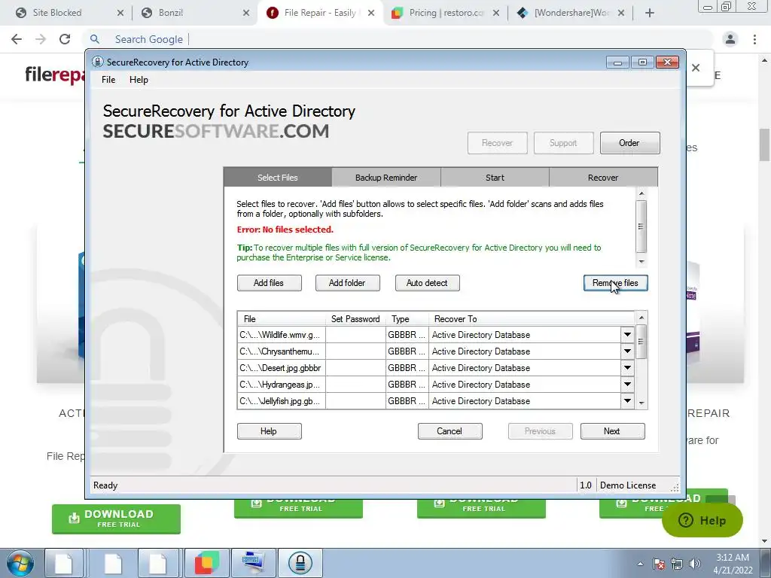Close the Bonzi! browser tab

[246, 14]
